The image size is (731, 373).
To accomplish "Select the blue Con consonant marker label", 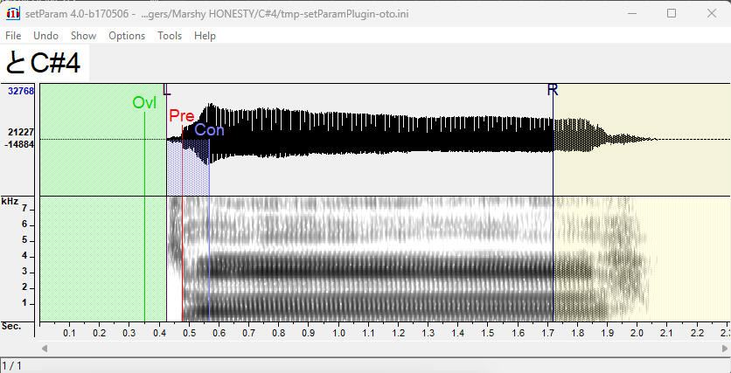I will [209, 130].
